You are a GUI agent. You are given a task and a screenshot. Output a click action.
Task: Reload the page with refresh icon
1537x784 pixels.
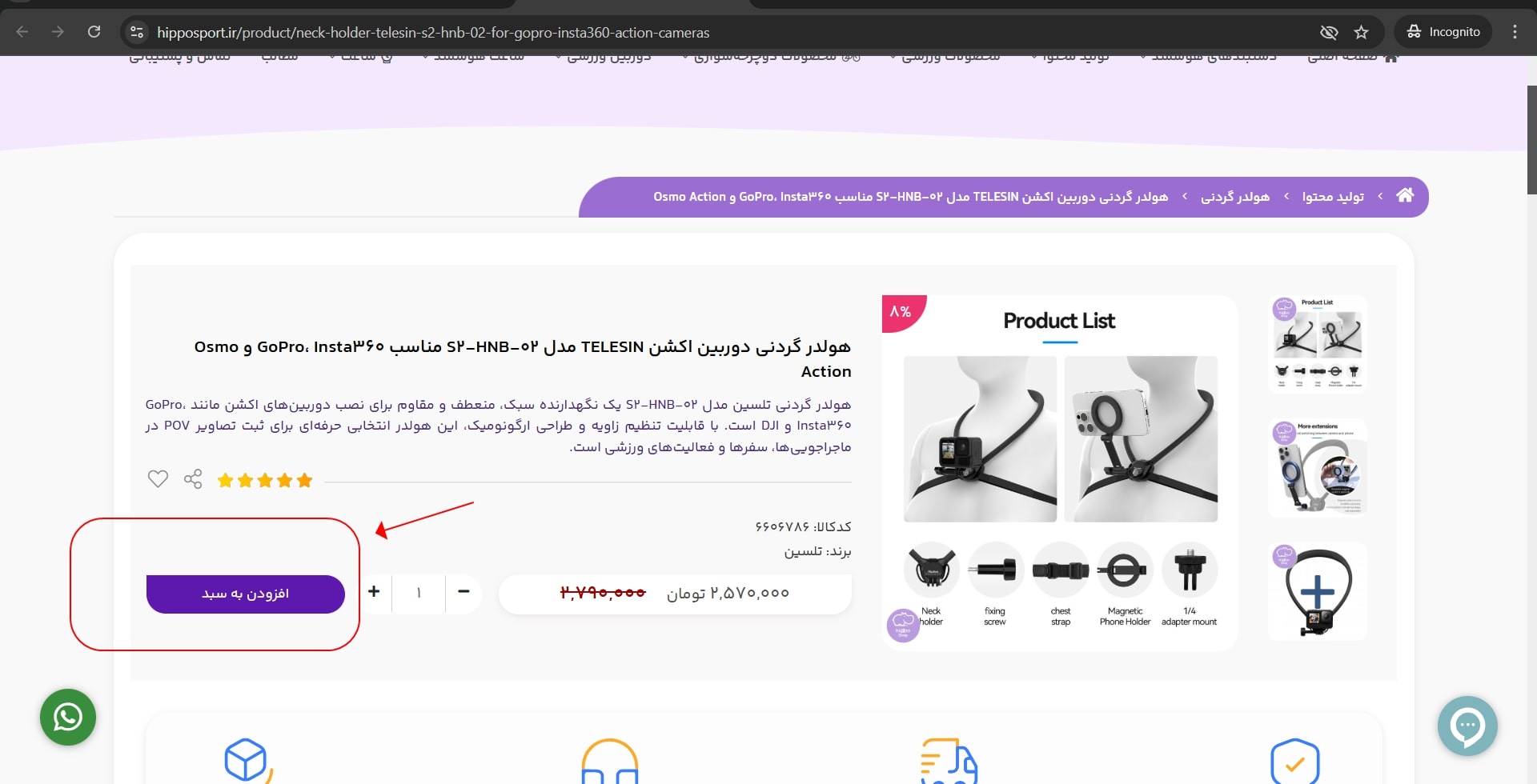click(x=94, y=32)
